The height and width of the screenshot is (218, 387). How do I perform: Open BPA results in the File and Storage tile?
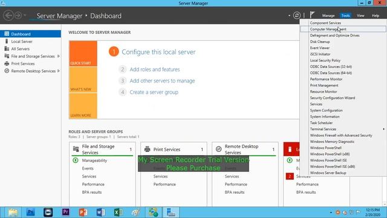(92, 192)
